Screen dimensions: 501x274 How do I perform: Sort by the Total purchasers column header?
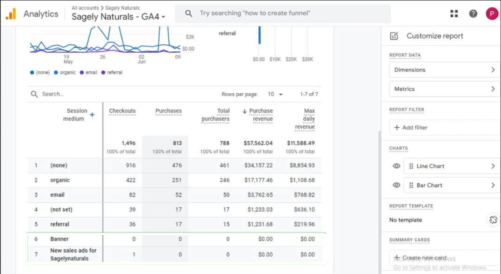(215, 115)
